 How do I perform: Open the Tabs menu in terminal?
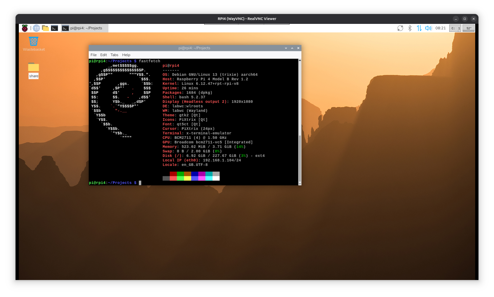(114, 55)
